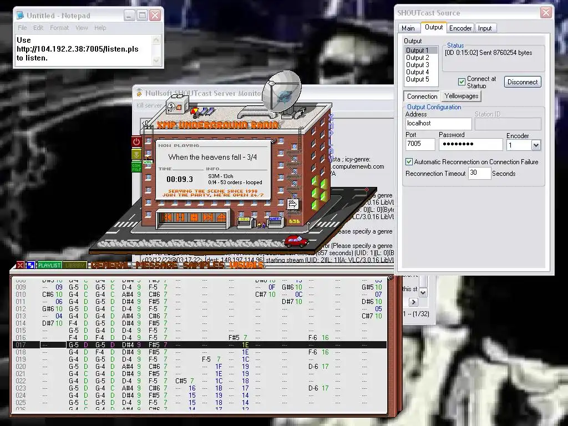Click the dropdown arrow beside 'this st' text
The width and height of the screenshot is (568, 426).
click(x=423, y=292)
